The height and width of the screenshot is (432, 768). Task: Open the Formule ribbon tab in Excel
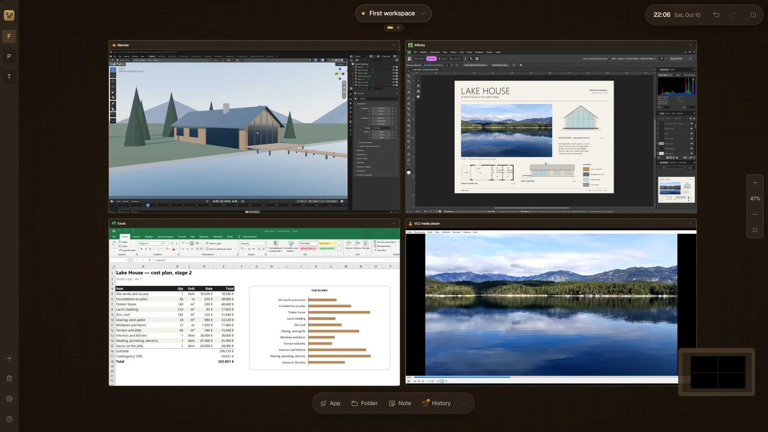click(x=182, y=237)
